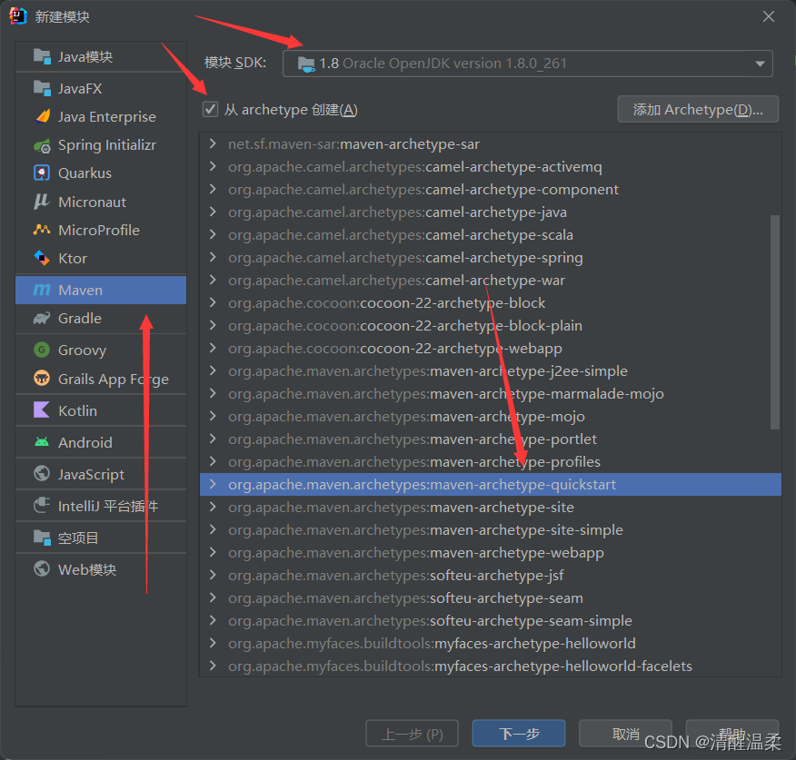Select softeu-archetype-seam-simple archetype
Viewport: 796px width, 760px height.
point(490,620)
